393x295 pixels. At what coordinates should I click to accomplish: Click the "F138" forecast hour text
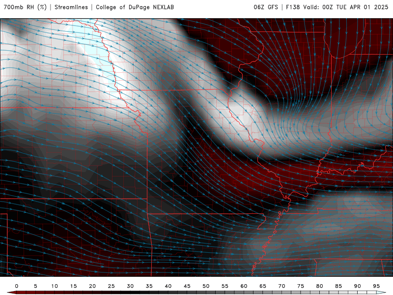293,7
